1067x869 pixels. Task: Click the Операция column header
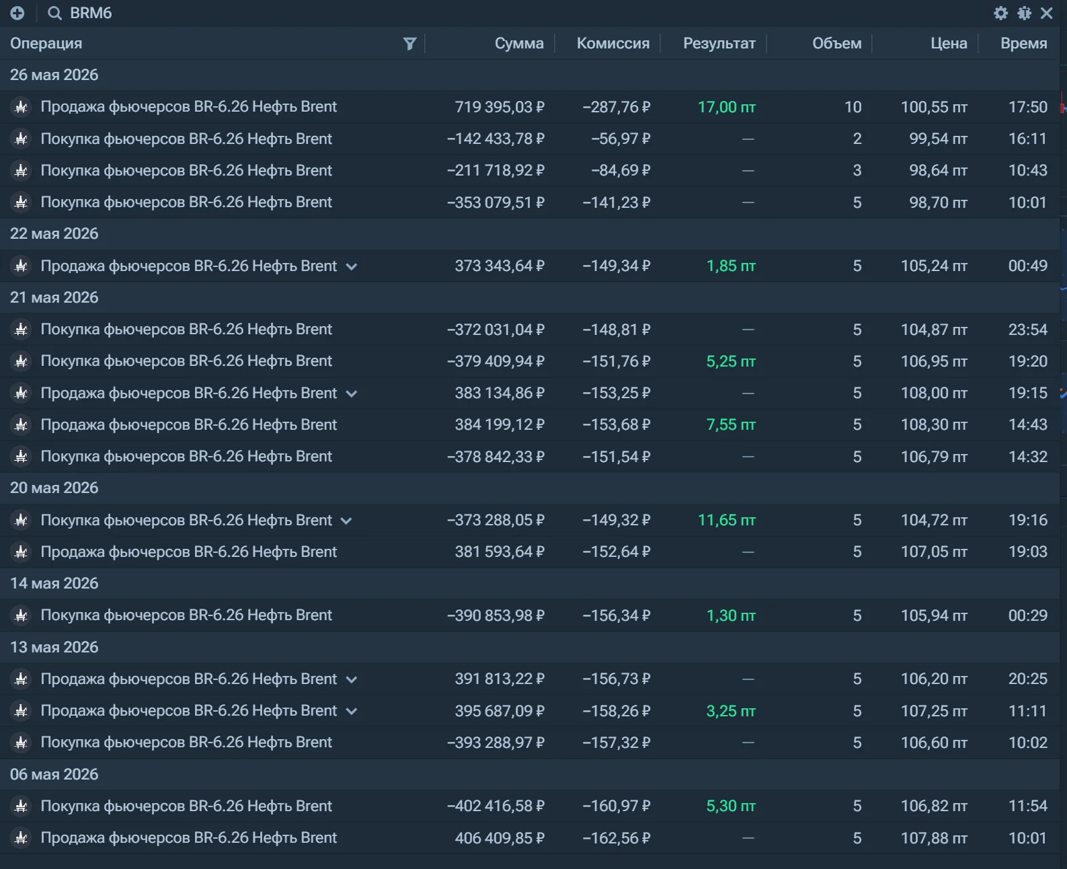[x=46, y=44]
